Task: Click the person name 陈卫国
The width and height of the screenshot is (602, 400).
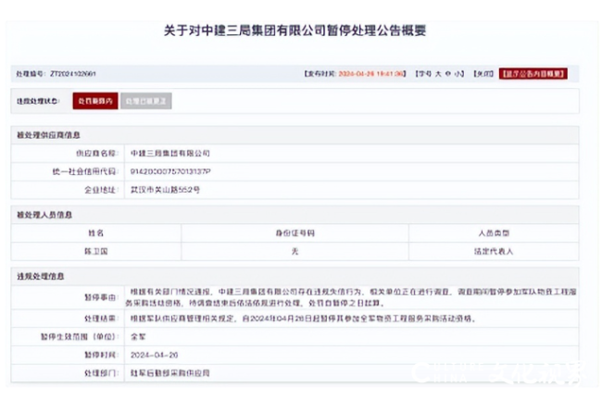Action: tap(96, 250)
